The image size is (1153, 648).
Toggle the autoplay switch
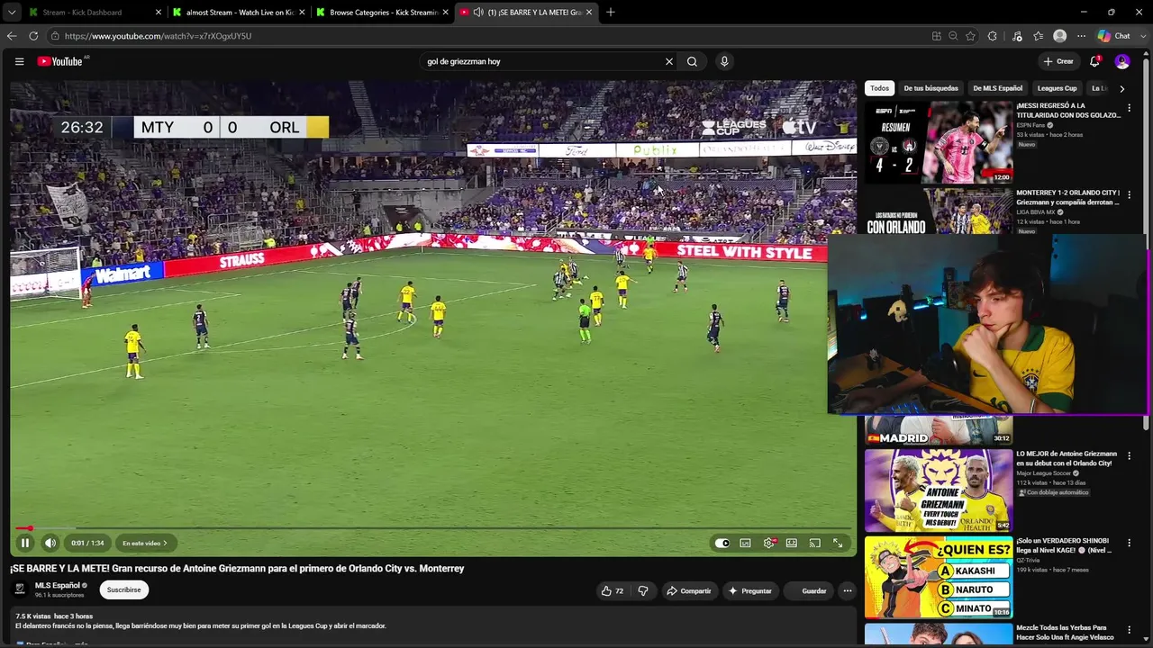(x=722, y=543)
